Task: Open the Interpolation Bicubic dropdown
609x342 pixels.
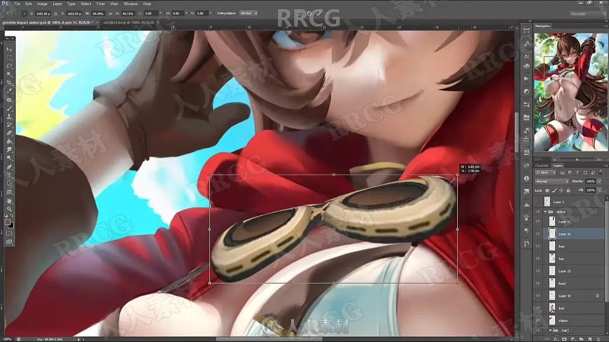Action: 248,13
